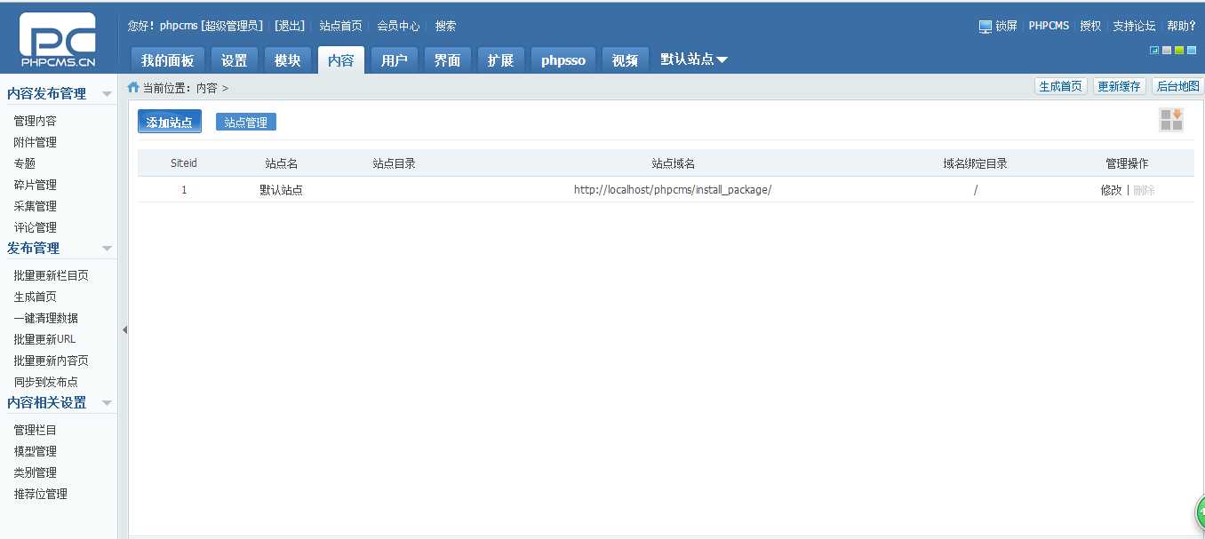Open 批量更新URL in sidebar
The width and height of the screenshot is (1205, 539).
pyautogui.click(x=45, y=340)
